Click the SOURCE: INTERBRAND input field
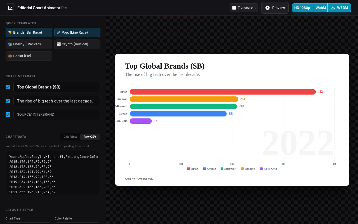The image size is (358, 224). click(57, 115)
